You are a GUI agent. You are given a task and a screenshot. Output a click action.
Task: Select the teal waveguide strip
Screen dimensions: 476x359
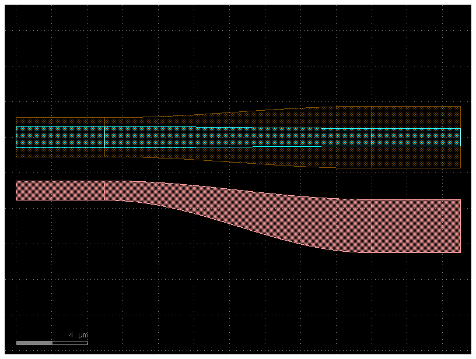pos(233,138)
